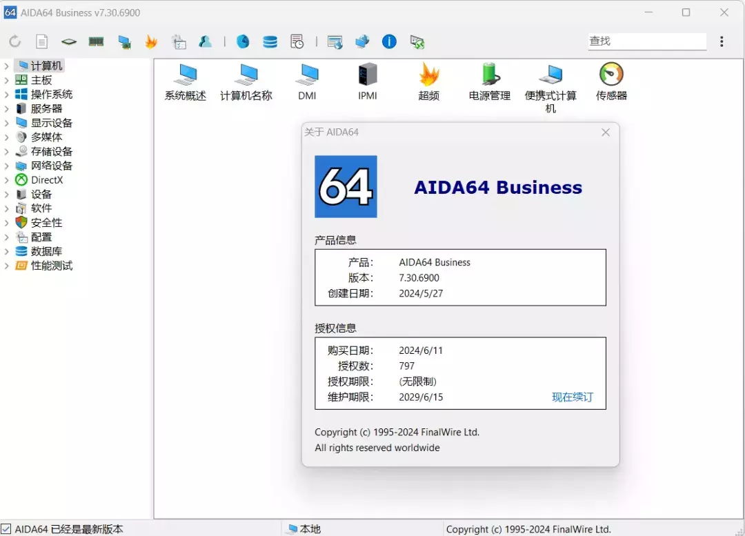Maximize the AIDA64 main window
745x536 pixels.
click(686, 12)
